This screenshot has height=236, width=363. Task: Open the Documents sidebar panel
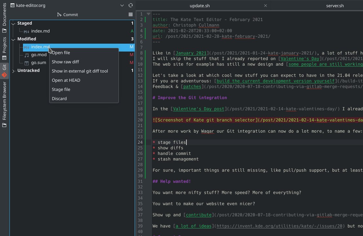click(x=4, y=18)
